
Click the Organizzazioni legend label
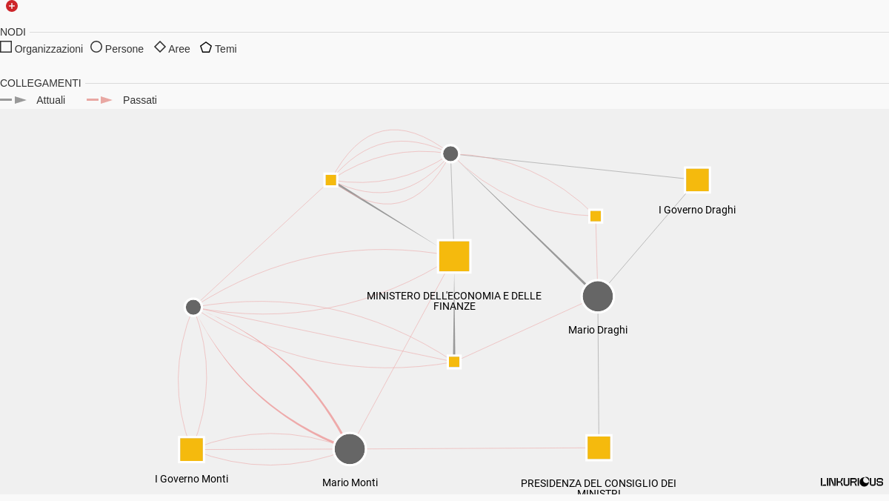pos(49,49)
